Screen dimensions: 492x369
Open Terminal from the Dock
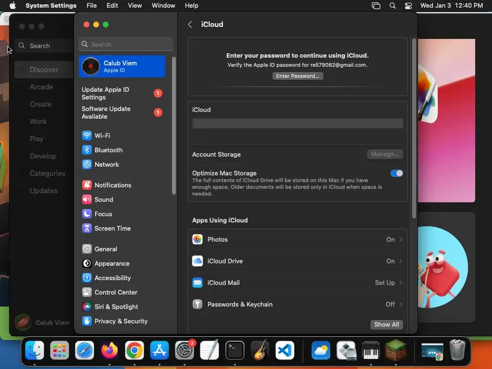point(234,350)
